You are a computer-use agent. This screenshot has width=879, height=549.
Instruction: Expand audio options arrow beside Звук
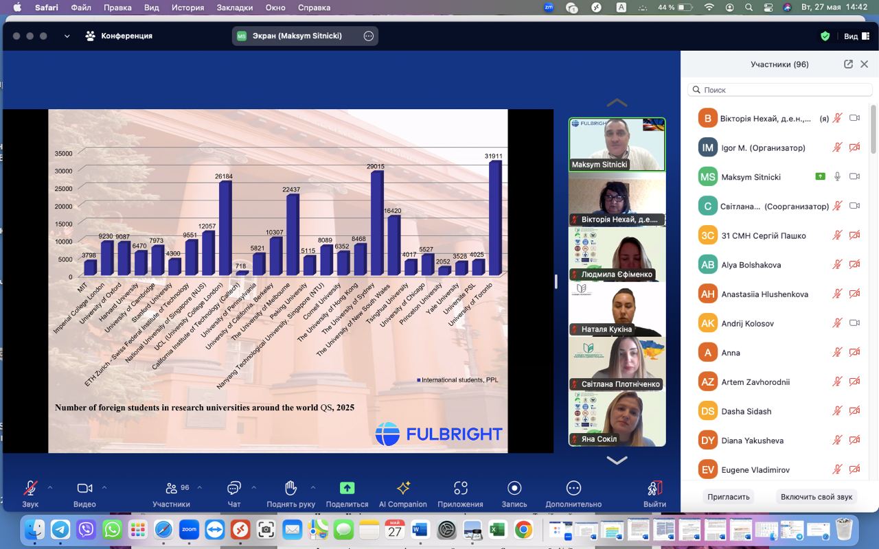click(x=50, y=488)
